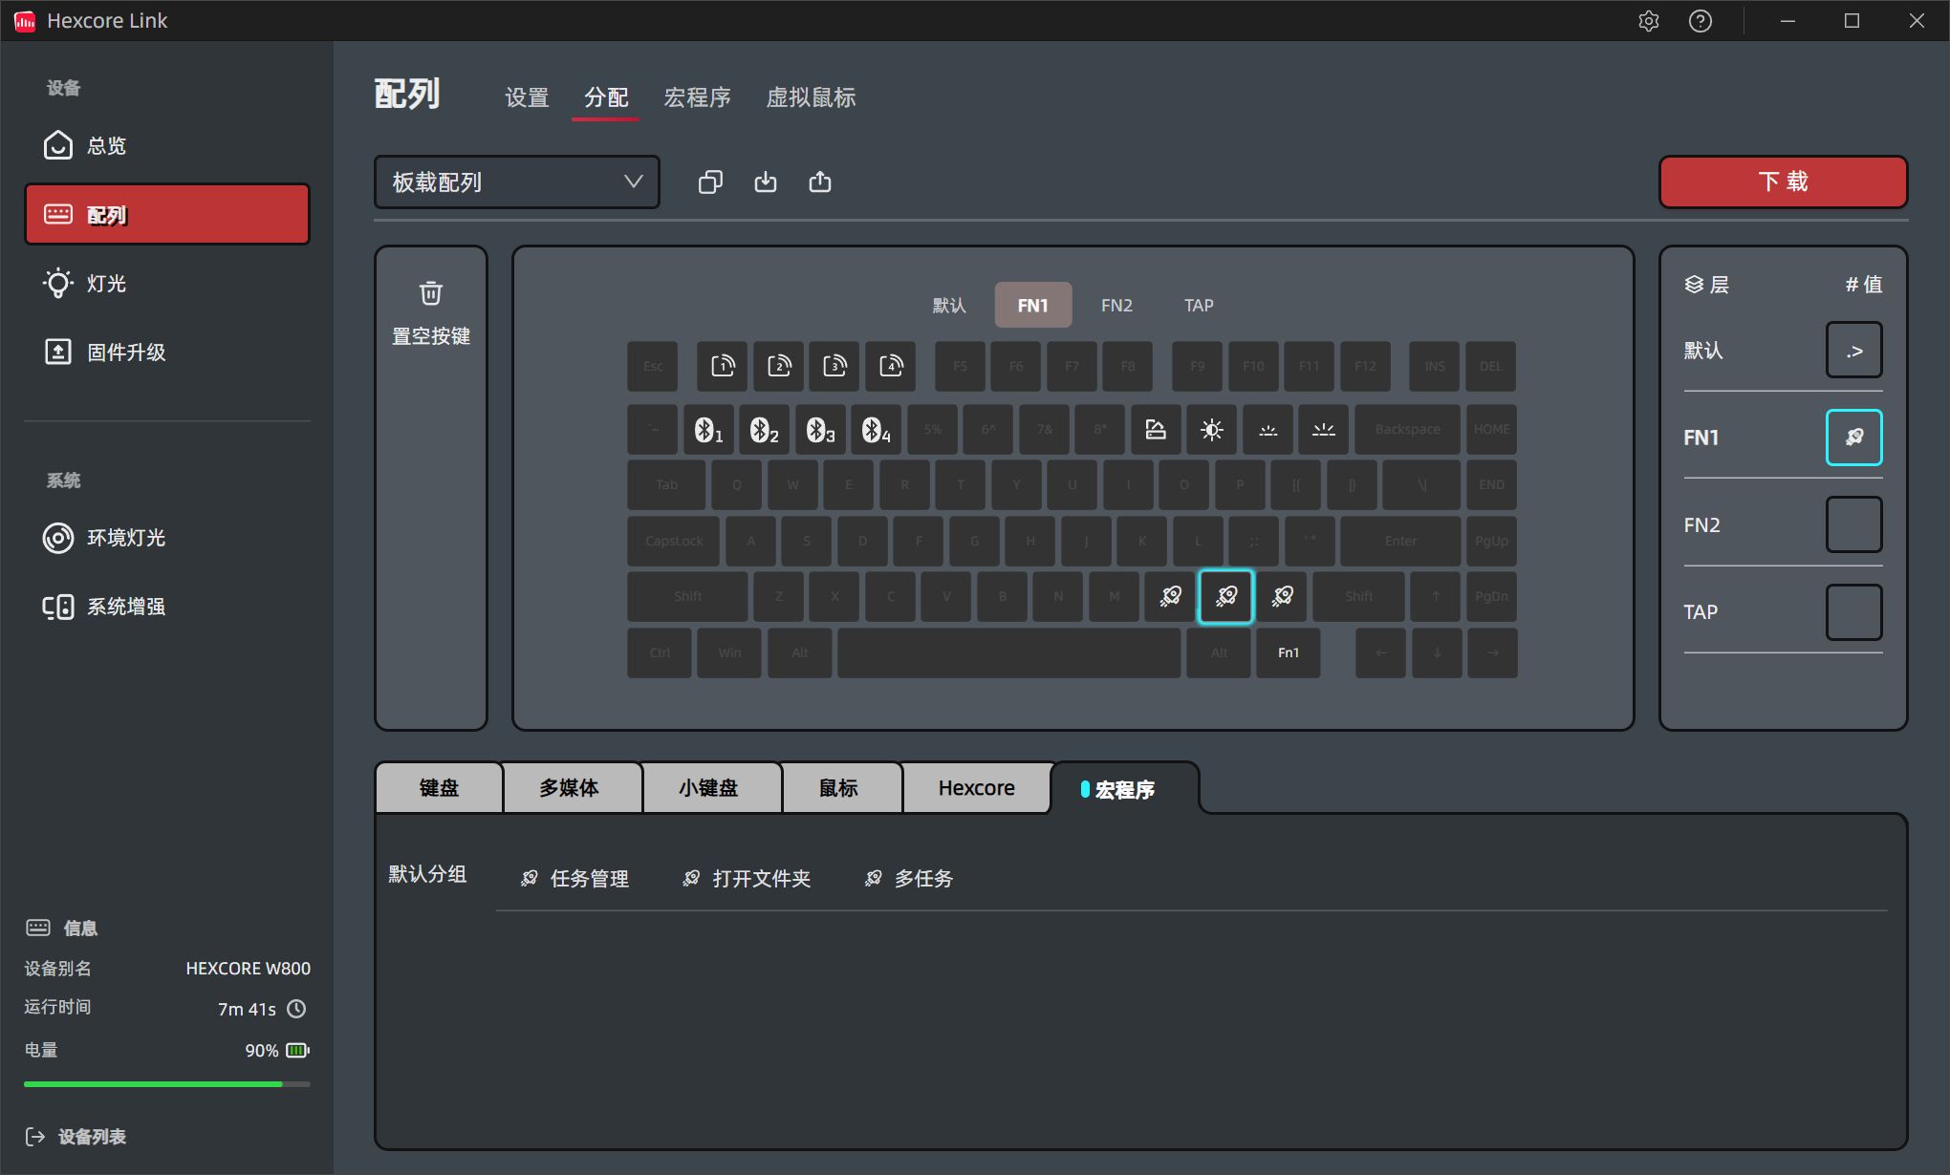Viewport: 1950px width, 1175px height.
Task: Click the copy profile icon
Action: [x=710, y=182]
